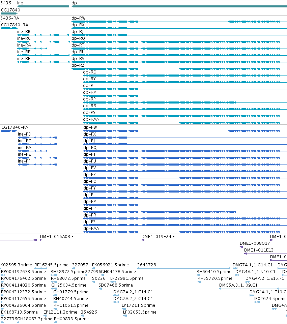This screenshot has height=324, width=287.
Task: Click EST RE16245.5prime
Action: pos(51,265)
